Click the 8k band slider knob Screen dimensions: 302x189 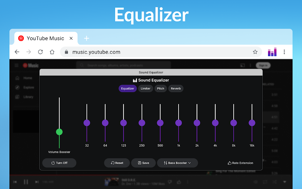coord(234,123)
